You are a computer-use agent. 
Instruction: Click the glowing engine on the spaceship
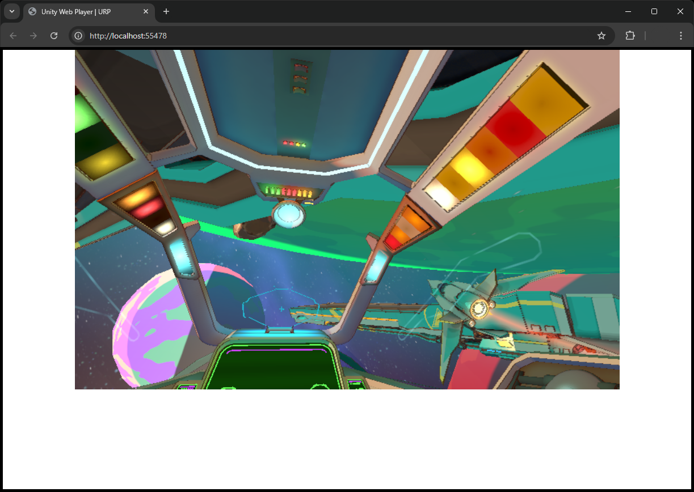[x=480, y=308]
